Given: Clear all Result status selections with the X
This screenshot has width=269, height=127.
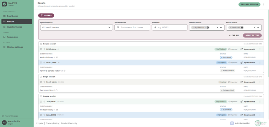Looking at the screenshot, I should point(254,27).
